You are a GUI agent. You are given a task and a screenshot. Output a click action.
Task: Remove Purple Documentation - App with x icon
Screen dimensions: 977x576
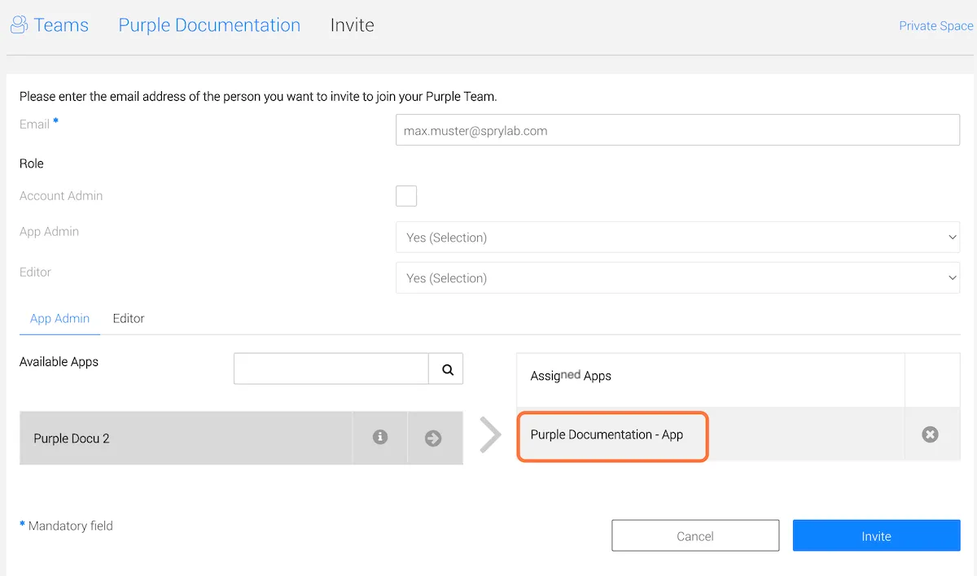pyautogui.click(x=930, y=434)
